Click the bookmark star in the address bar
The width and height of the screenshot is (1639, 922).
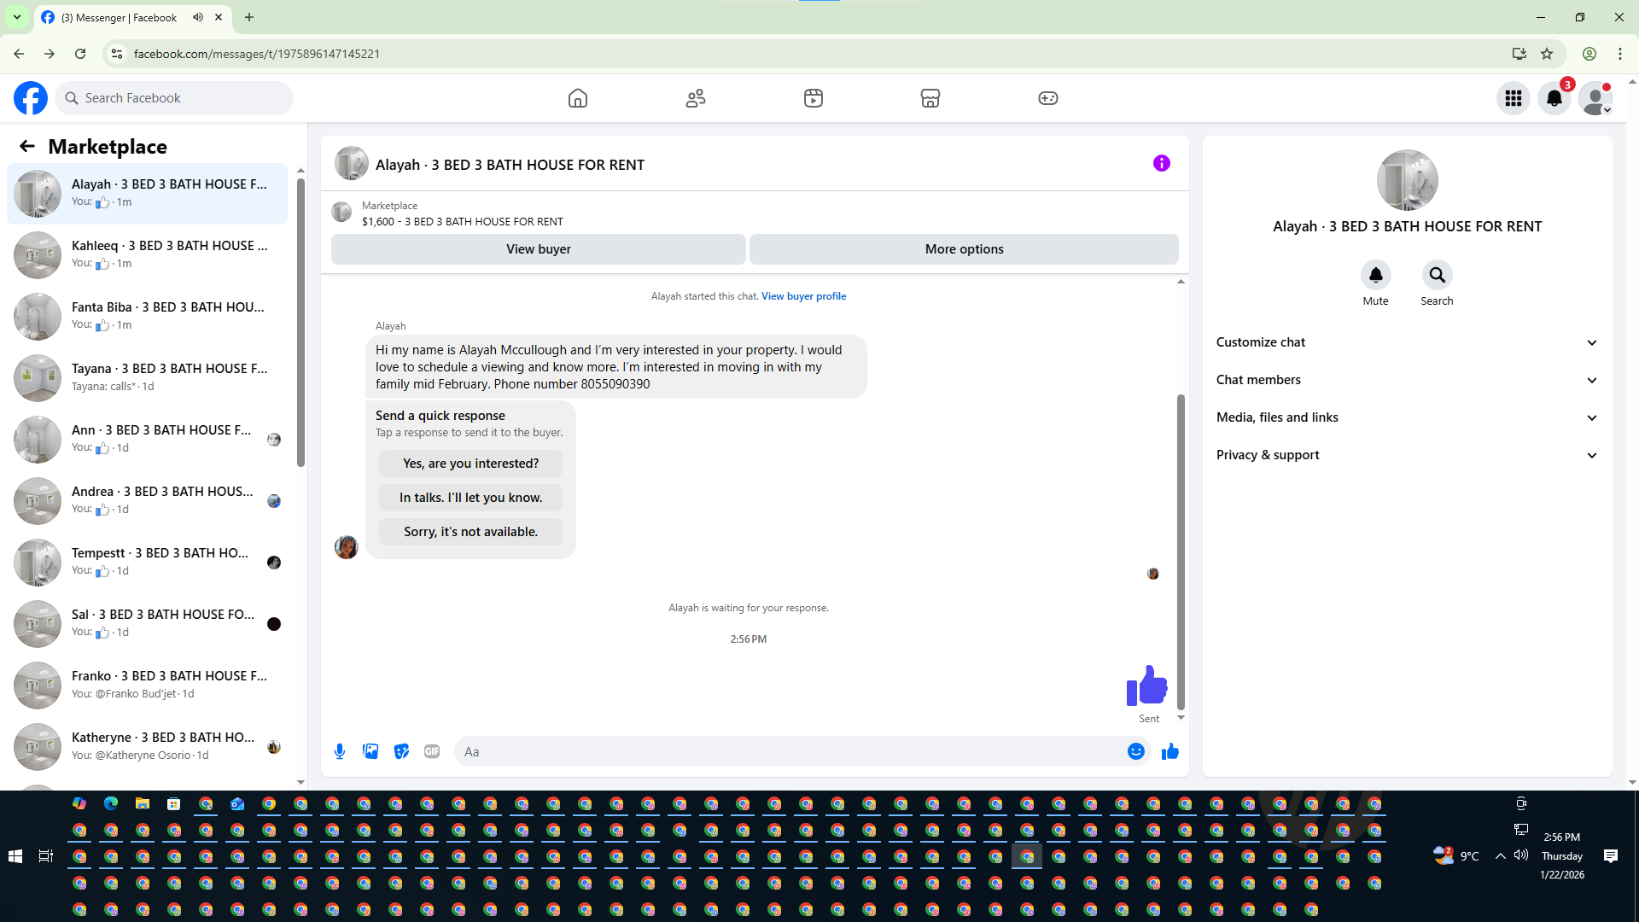(1547, 54)
